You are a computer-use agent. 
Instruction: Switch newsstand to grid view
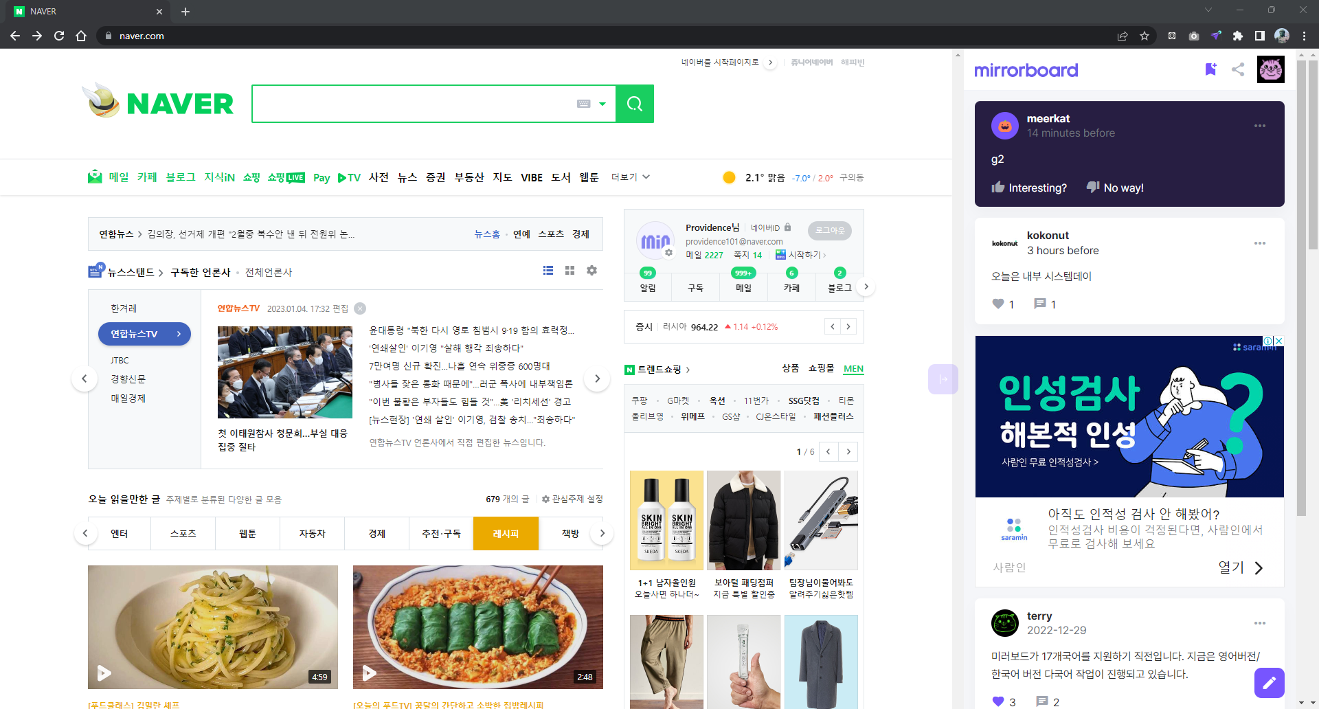pos(570,271)
